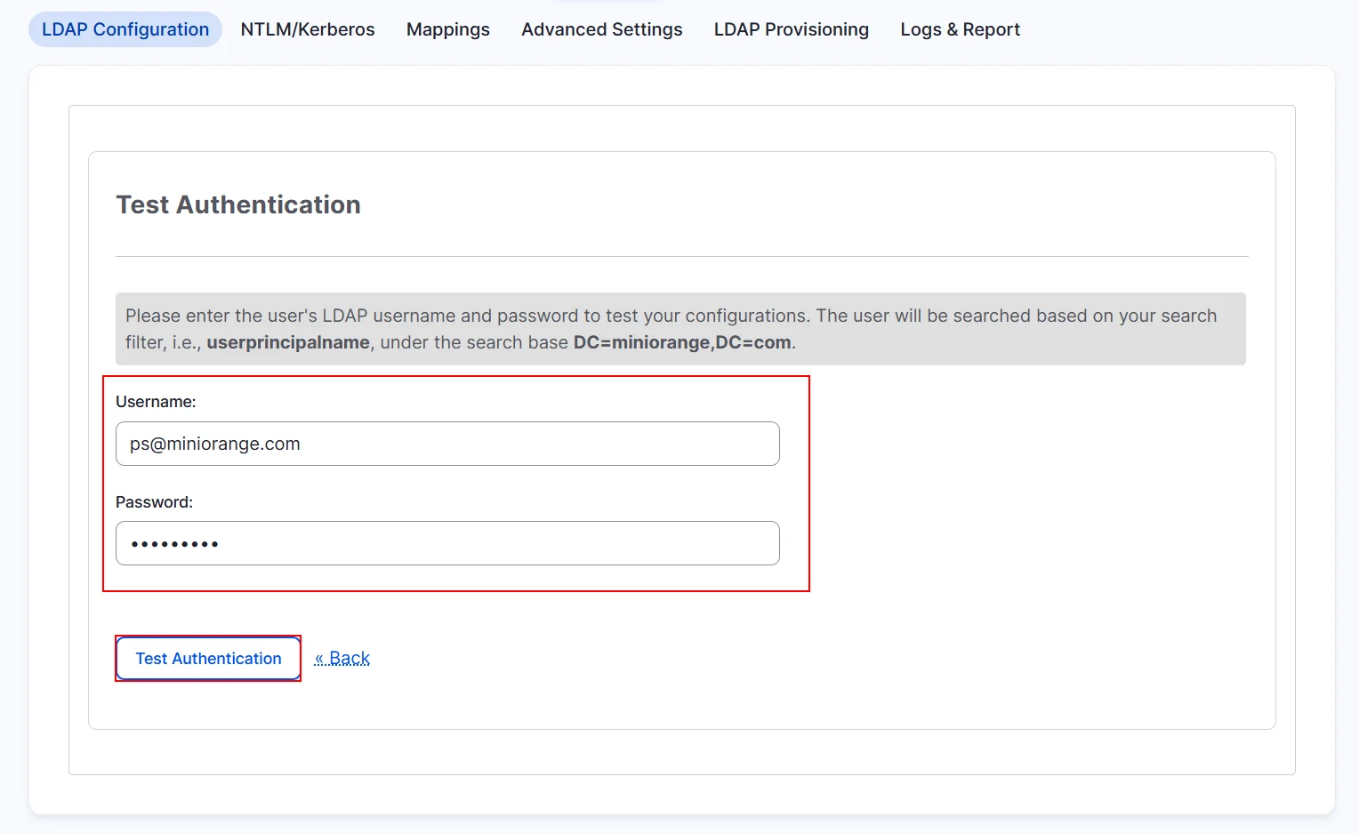Follow the « Back link
1359x833 pixels.
(342, 659)
